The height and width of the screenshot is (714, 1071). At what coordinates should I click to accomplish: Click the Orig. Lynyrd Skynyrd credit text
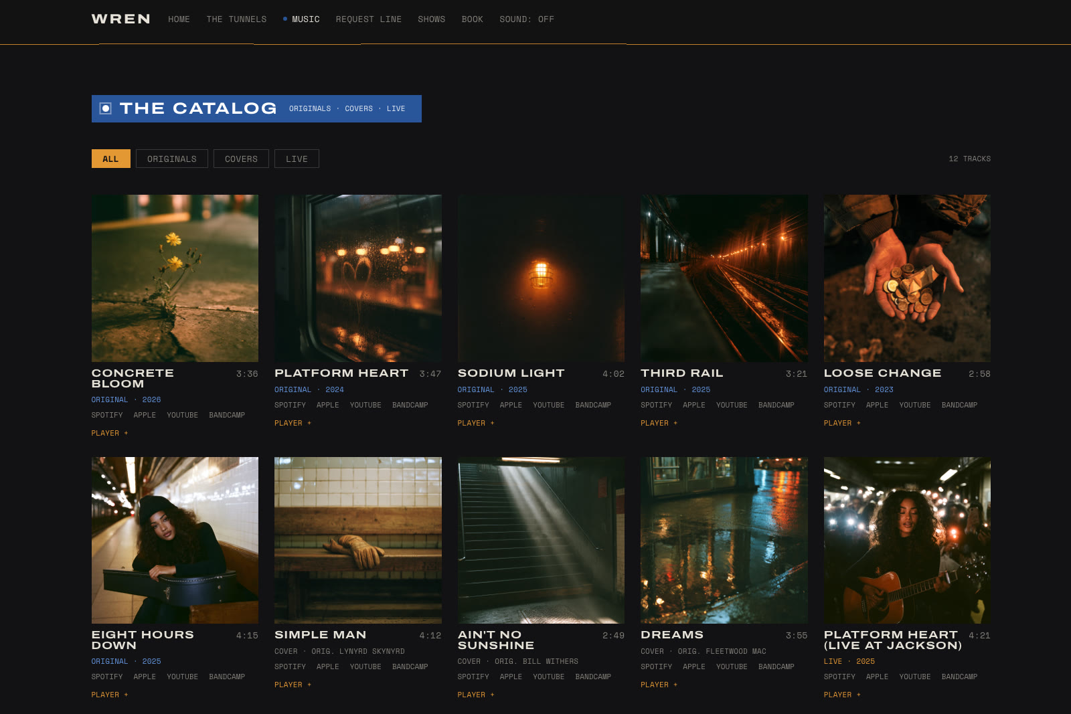pos(358,651)
